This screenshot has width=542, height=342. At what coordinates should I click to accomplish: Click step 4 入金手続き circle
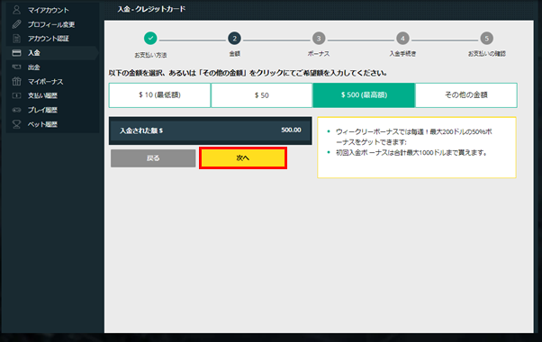[402, 39]
